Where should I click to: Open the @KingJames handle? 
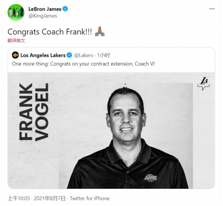43,16
